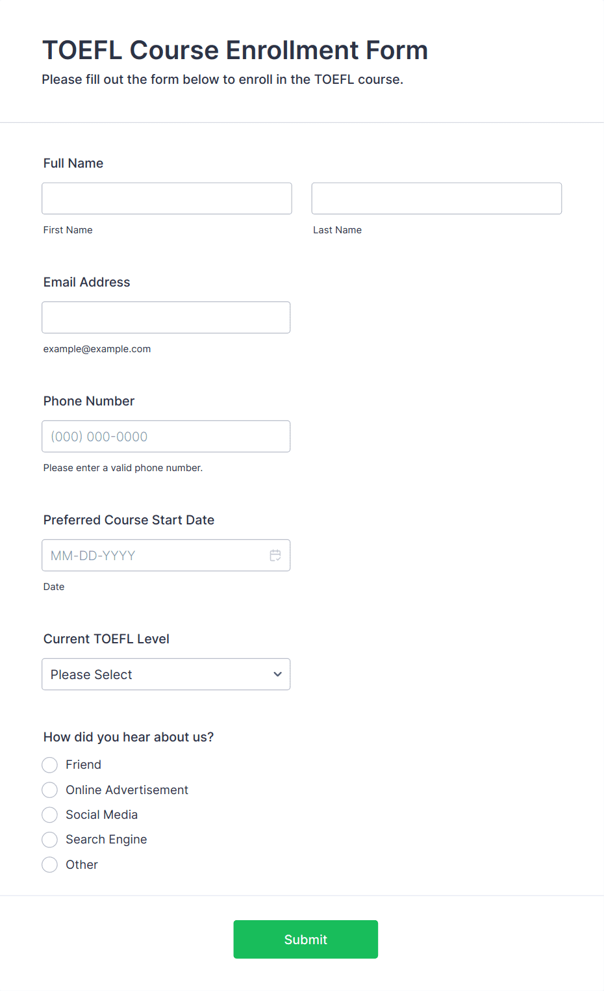Open the calendar picker icon
604x991 pixels.
[275, 556]
